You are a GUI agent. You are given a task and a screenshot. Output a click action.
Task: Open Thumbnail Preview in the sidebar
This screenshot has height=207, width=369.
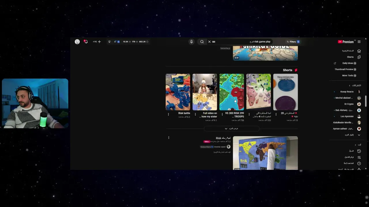[x=344, y=69]
